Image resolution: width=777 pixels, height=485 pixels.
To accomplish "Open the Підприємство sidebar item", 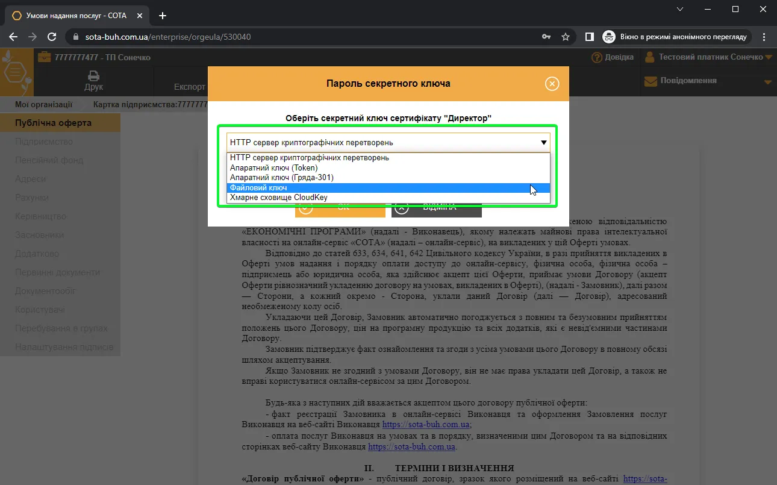I will pyautogui.click(x=44, y=142).
